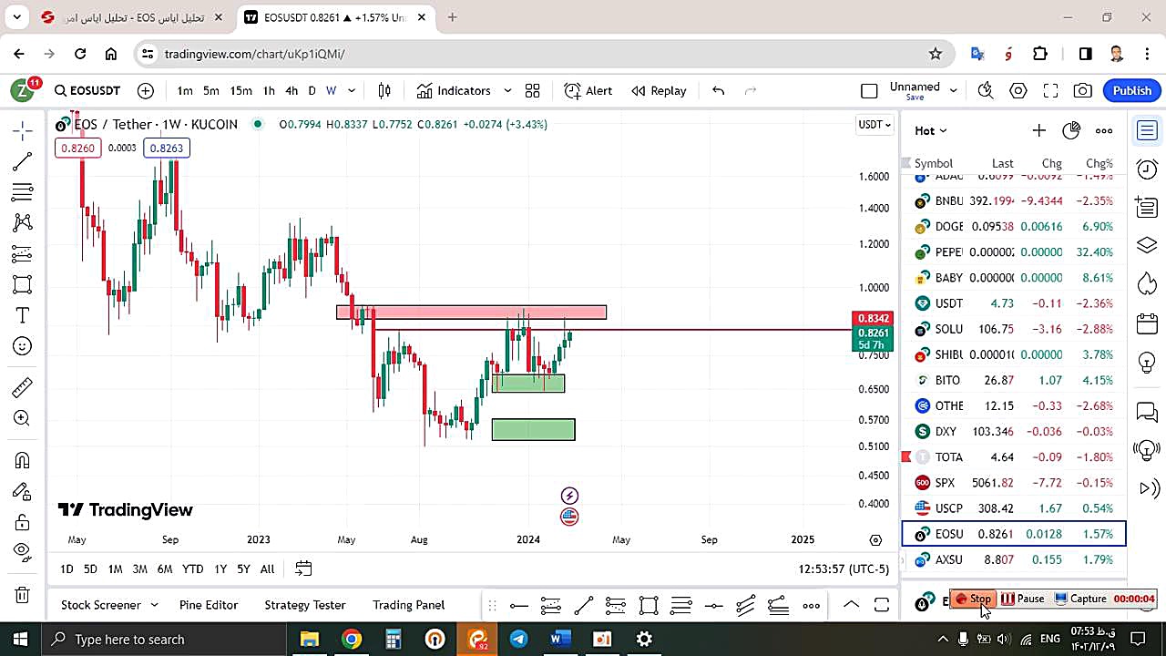Click the Publish button
The height and width of the screenshot is (656, 1166).
click(x=1132, y=90)
